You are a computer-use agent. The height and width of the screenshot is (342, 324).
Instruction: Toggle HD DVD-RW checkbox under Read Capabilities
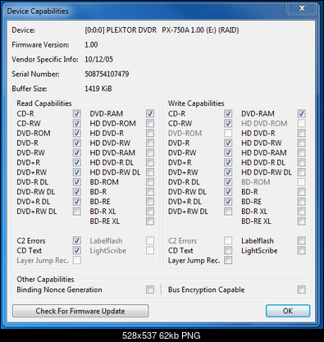click(x=150, y=143)
